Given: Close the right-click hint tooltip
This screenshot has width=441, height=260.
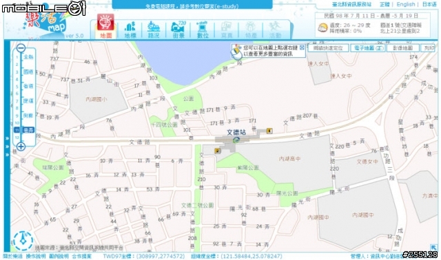Looking at the screenshot, I should coord(302,47).
